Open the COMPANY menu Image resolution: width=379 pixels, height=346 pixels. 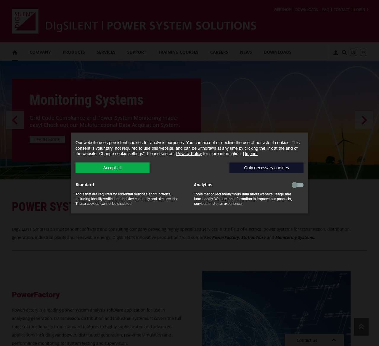40,52
